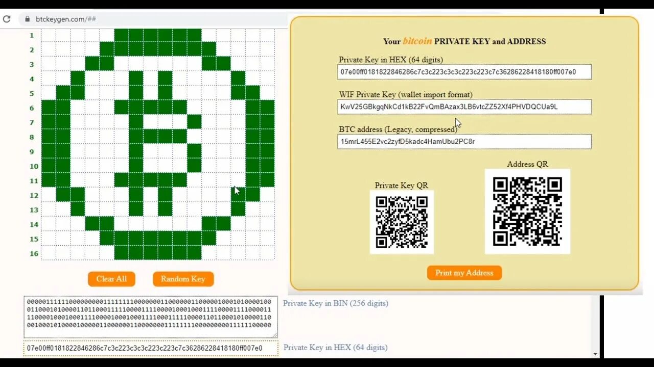The width and height of the screenshot is (654, 367).
Task: Click row number 1 label
Action: [x=32, y=35]
